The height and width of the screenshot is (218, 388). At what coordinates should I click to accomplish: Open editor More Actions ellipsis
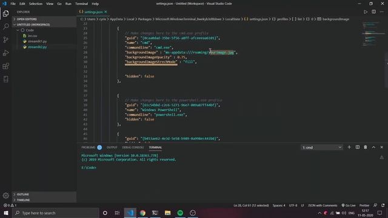pos(382,12)
